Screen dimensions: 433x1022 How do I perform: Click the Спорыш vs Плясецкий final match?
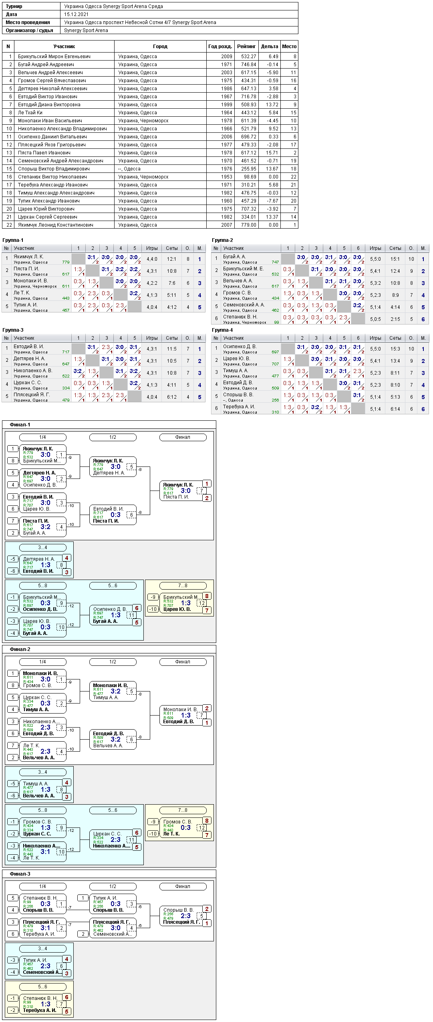pos(183,916)
